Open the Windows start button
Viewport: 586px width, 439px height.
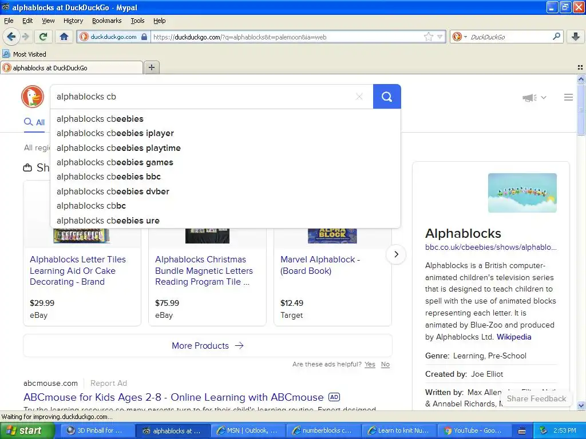(27, 430)
